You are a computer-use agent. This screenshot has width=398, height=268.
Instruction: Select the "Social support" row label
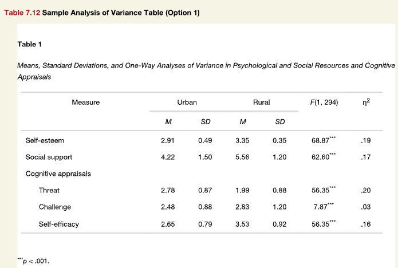click(49, 157)
